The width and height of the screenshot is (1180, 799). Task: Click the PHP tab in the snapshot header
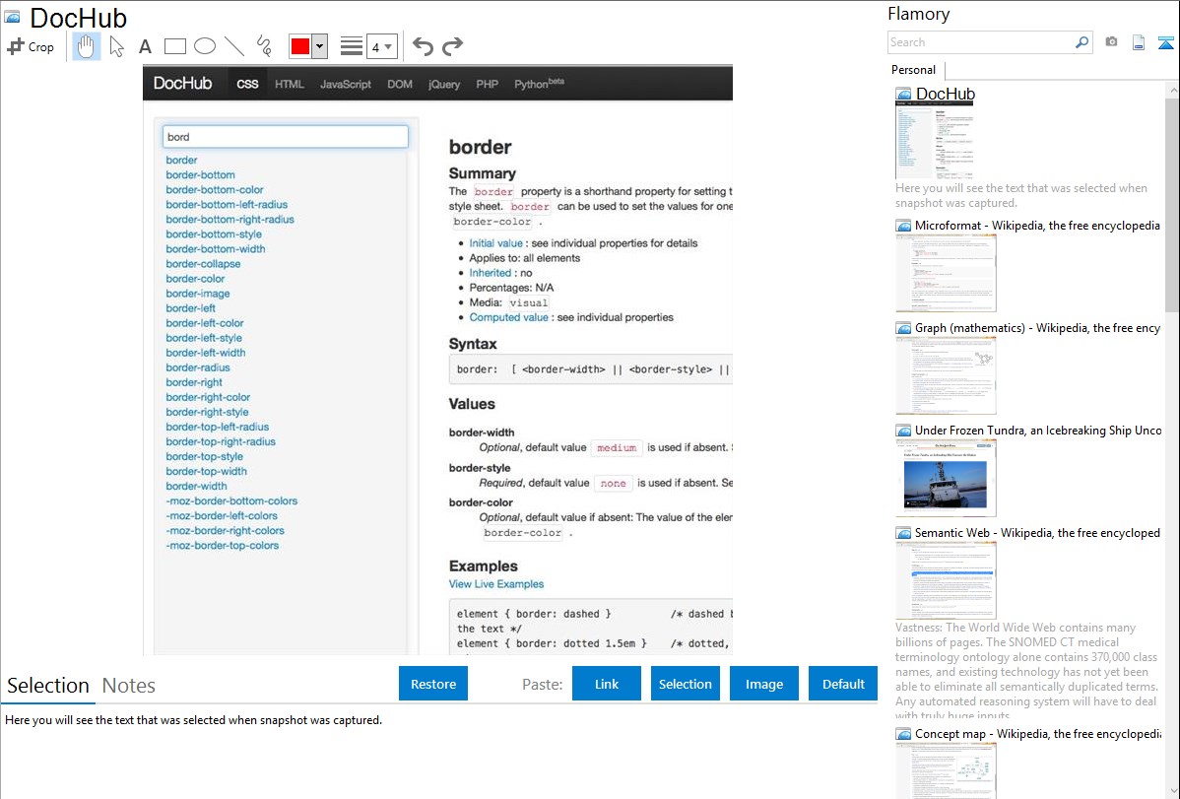(x=487, y=85)
